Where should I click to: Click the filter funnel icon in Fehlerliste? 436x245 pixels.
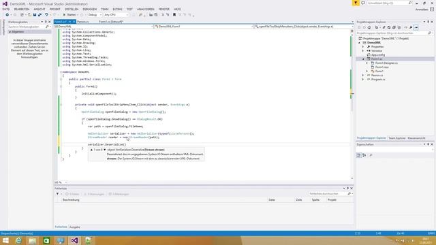(x=57, y=194)
